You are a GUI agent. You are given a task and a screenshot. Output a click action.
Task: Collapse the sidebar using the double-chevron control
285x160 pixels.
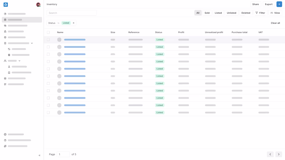[x=39, y=155]
